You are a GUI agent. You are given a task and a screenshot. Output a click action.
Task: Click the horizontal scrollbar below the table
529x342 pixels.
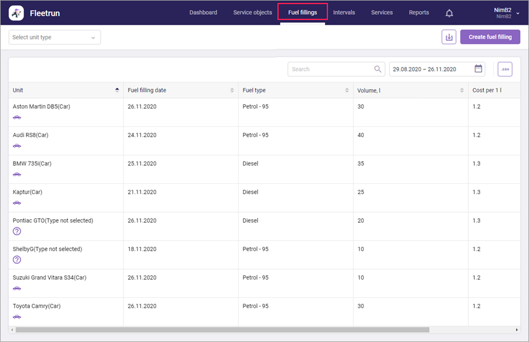[x=222, y=330]
